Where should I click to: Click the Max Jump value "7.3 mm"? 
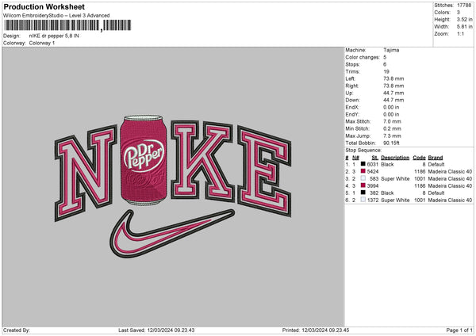392,136
